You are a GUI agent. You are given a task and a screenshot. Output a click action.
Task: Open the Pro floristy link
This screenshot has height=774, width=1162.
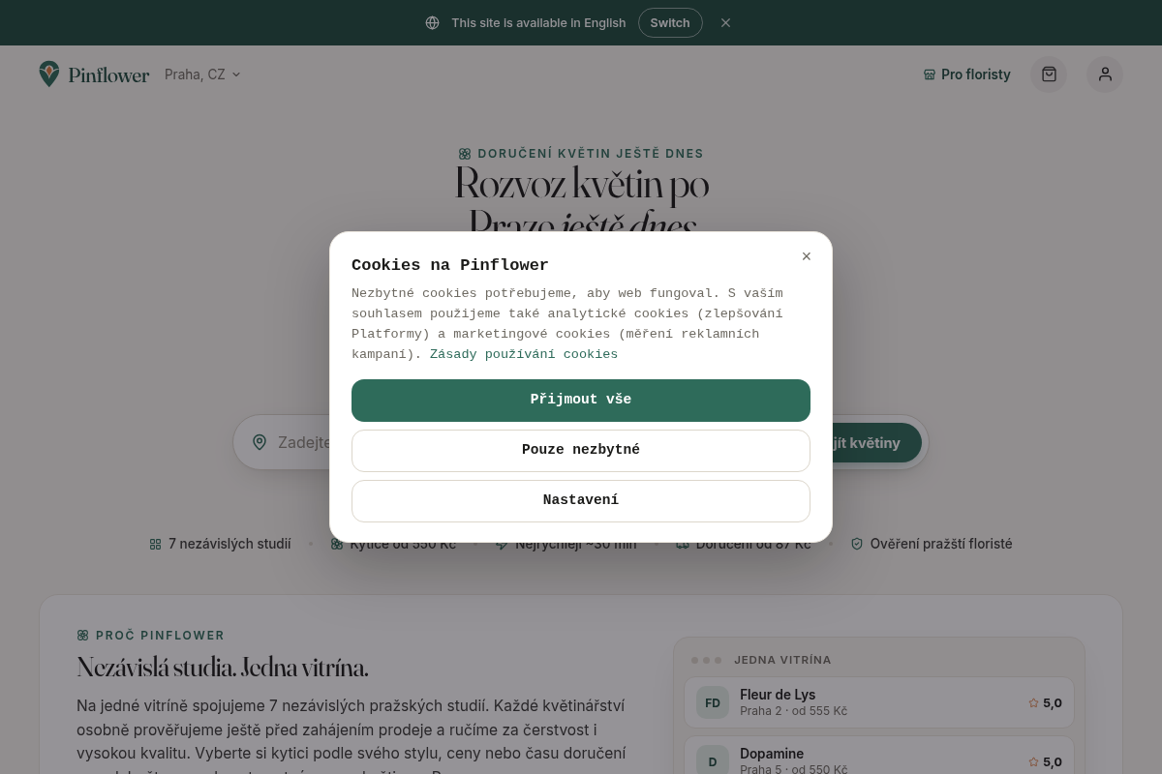[966, 74]
